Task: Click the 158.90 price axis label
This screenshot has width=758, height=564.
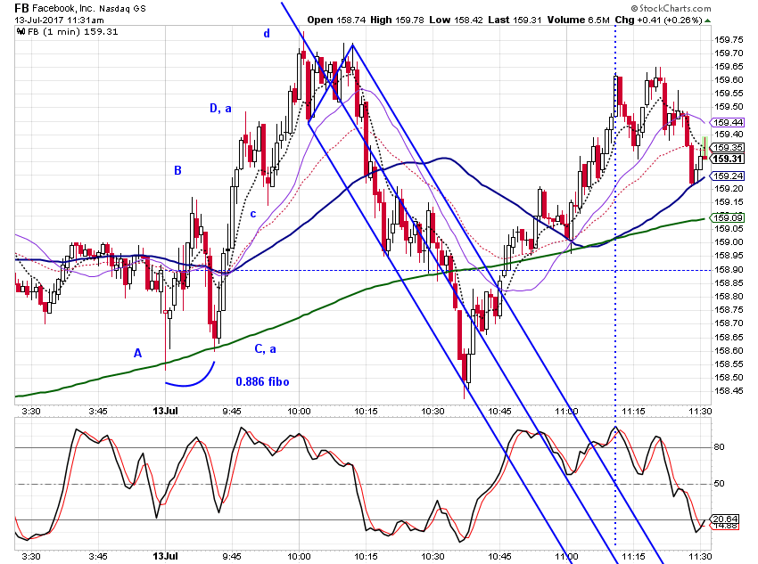Action: pos(729,269)
